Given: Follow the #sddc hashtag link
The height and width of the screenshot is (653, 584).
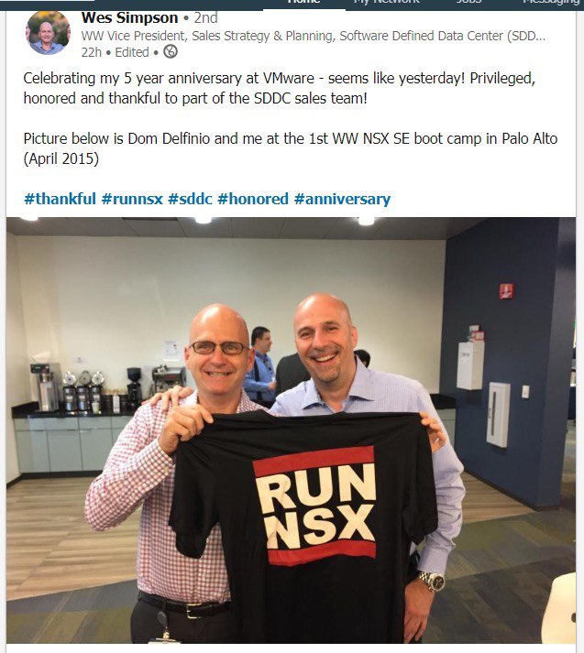Looking at the screenshot, I should click(x=190, y=199).
